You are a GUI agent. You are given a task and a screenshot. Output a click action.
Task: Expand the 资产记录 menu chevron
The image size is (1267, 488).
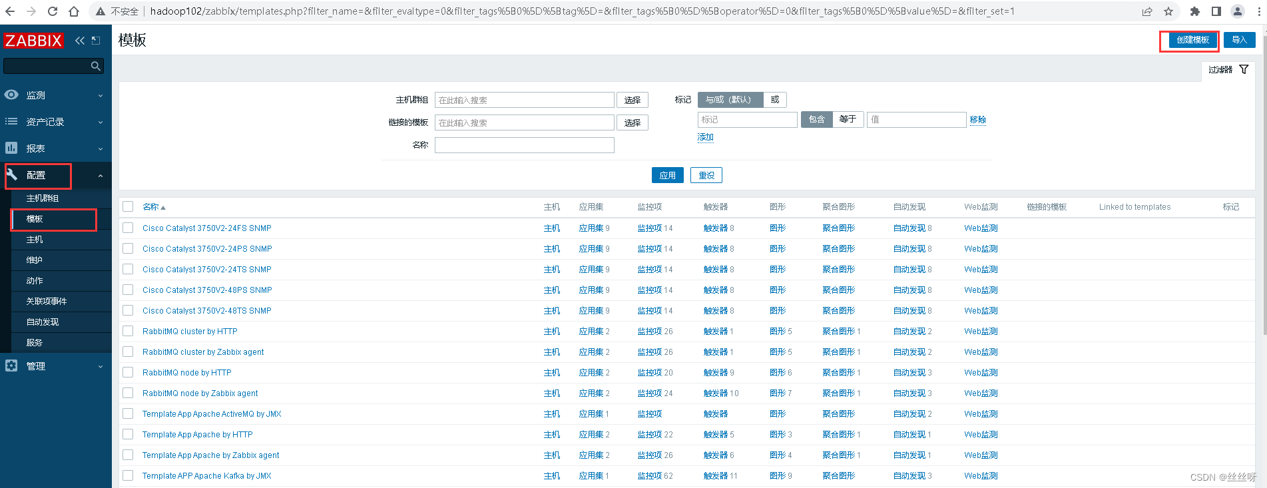[101, 122]
